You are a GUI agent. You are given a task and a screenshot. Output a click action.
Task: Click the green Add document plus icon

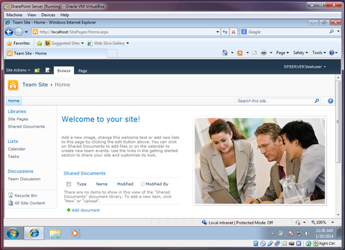(x=68, y=210)
